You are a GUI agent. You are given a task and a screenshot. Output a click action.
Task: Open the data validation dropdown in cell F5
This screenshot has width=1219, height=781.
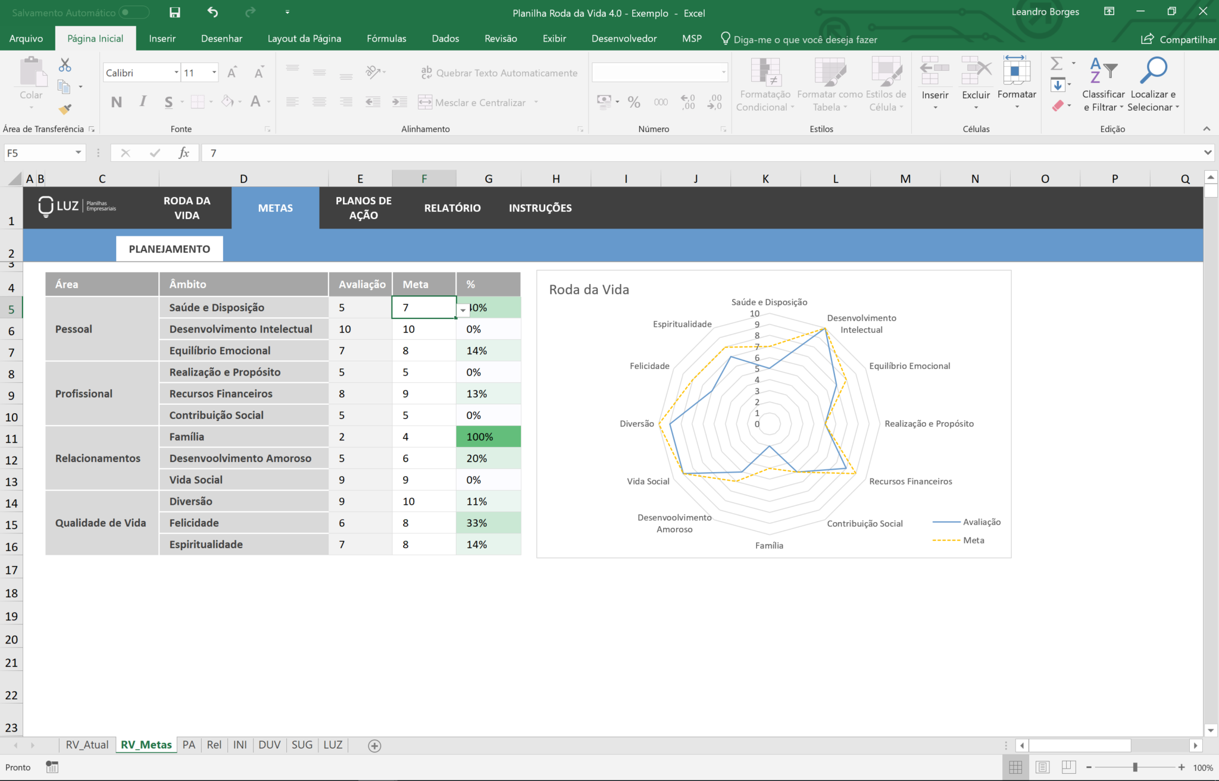coord(462,310)
